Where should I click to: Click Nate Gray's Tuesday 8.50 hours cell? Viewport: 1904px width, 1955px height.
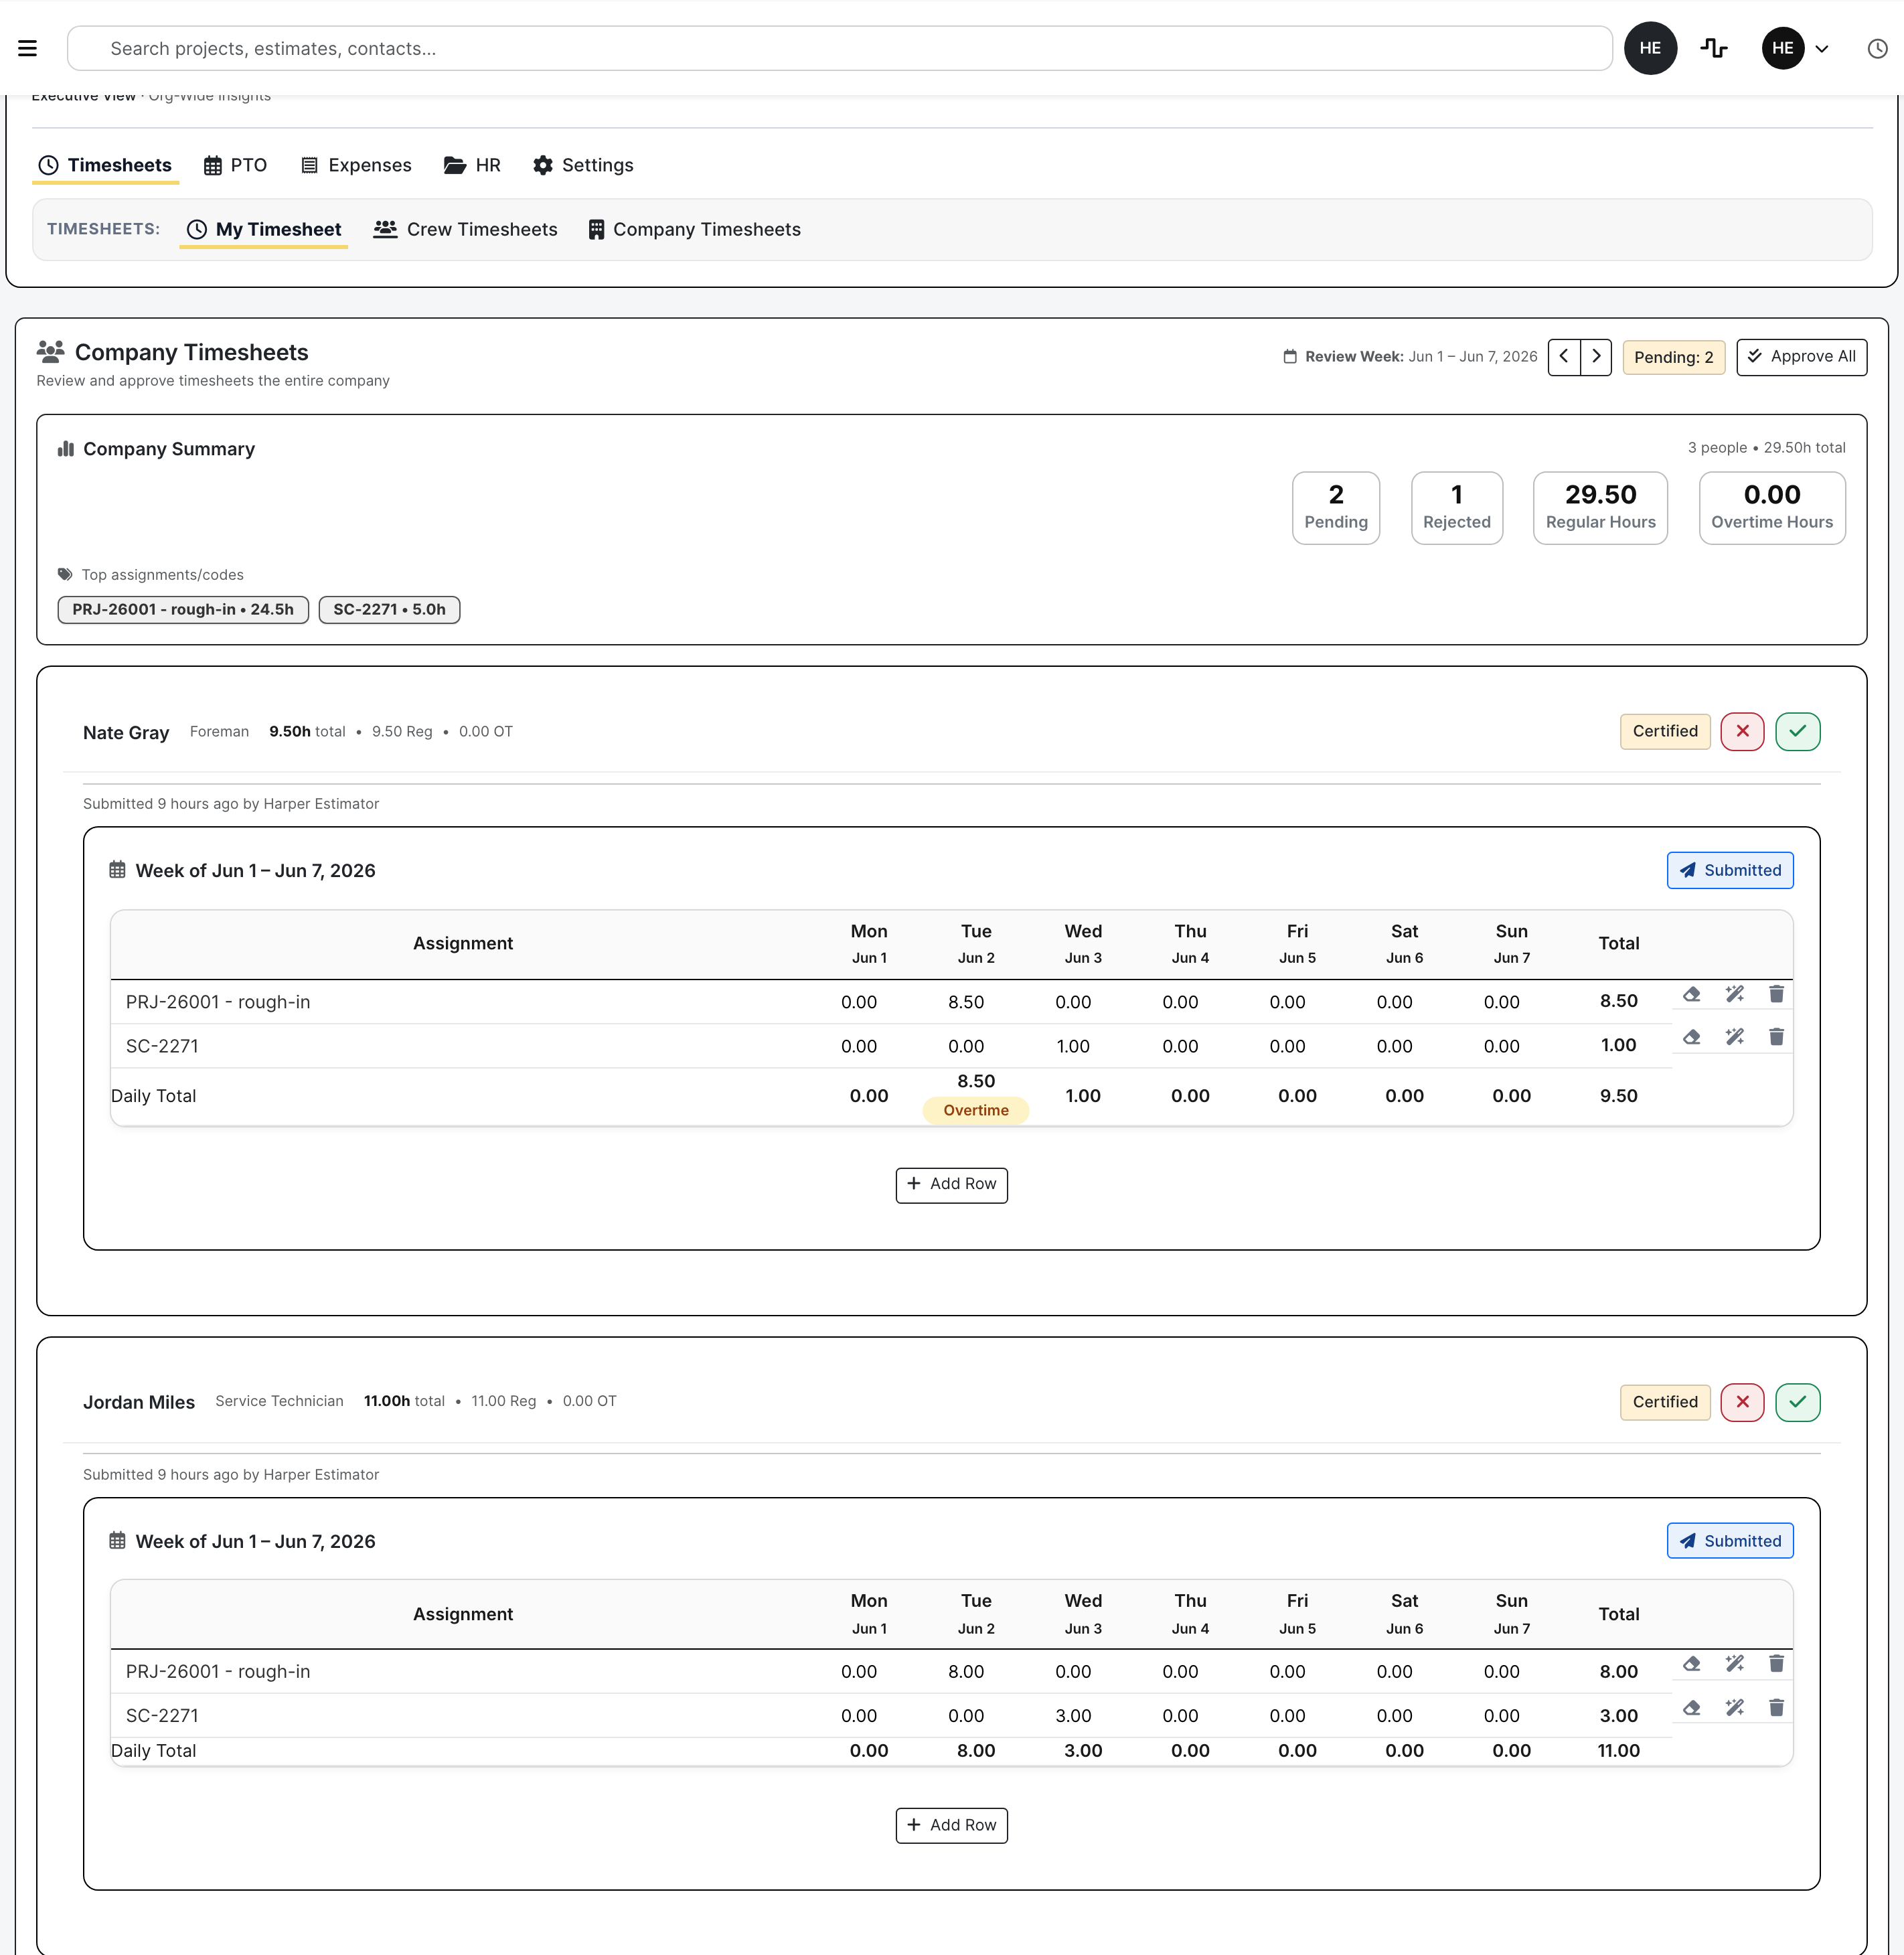click(x=966, y=1002)
